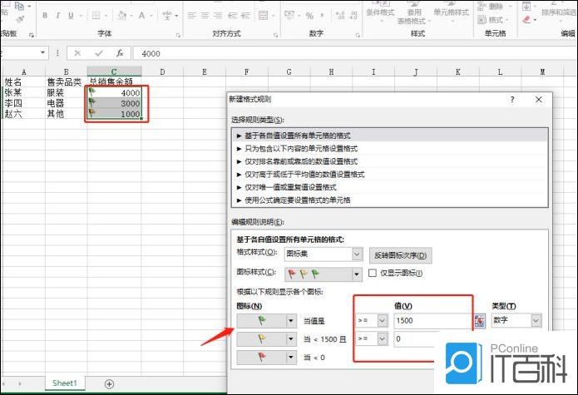Screen dimensions: 578x395
Task: Open the clipboard group dialog launcher
Action: [32, 35]
